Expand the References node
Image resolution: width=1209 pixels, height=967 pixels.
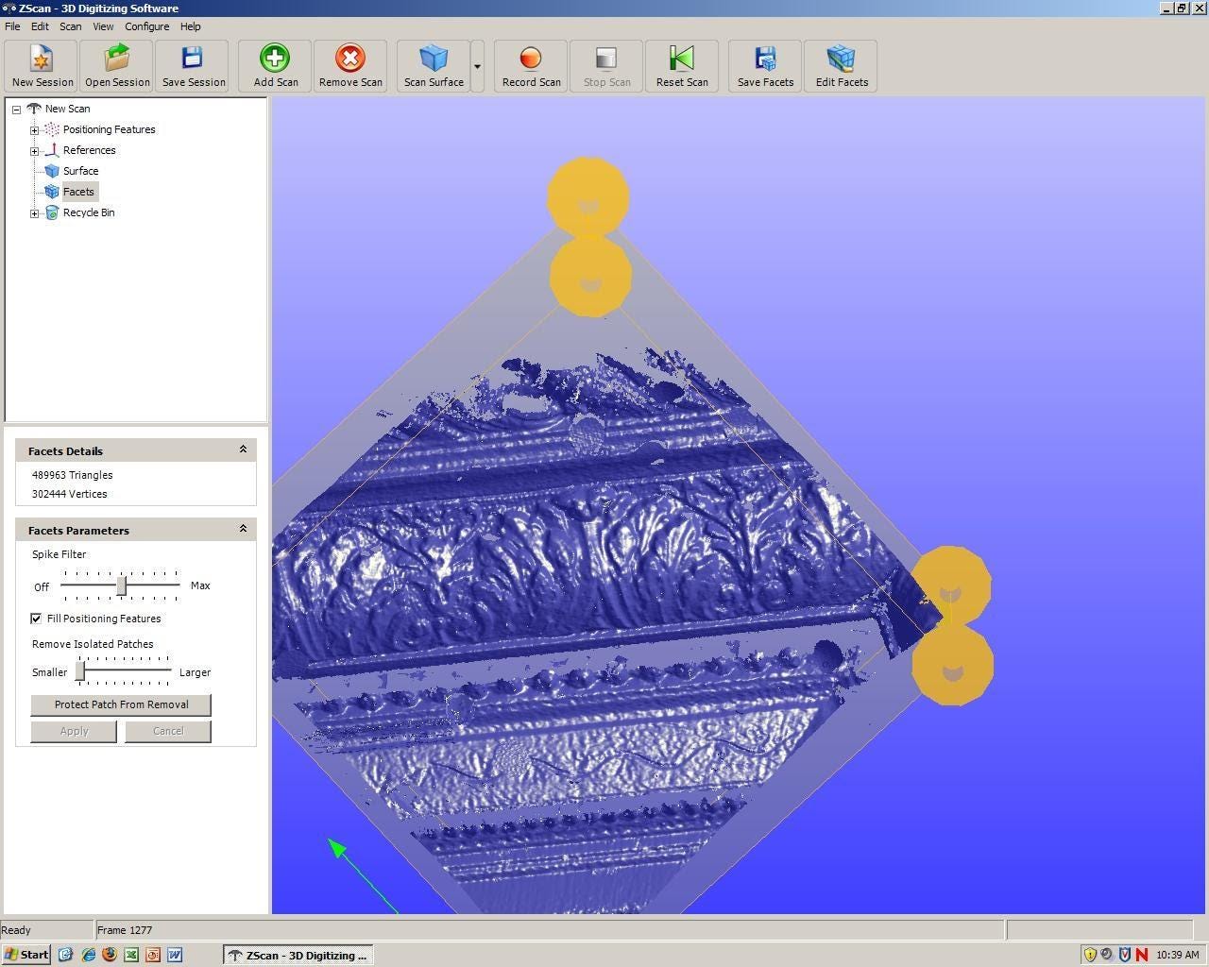coord(34,150)
